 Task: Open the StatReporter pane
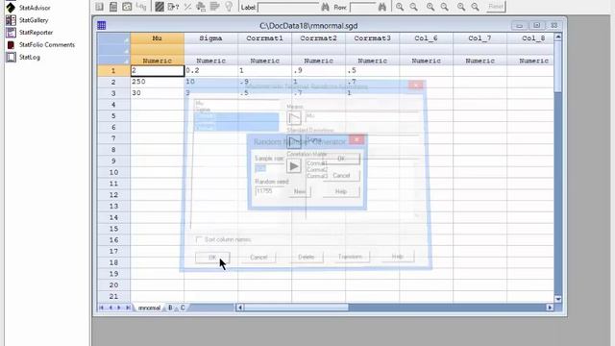pos(30,32)
